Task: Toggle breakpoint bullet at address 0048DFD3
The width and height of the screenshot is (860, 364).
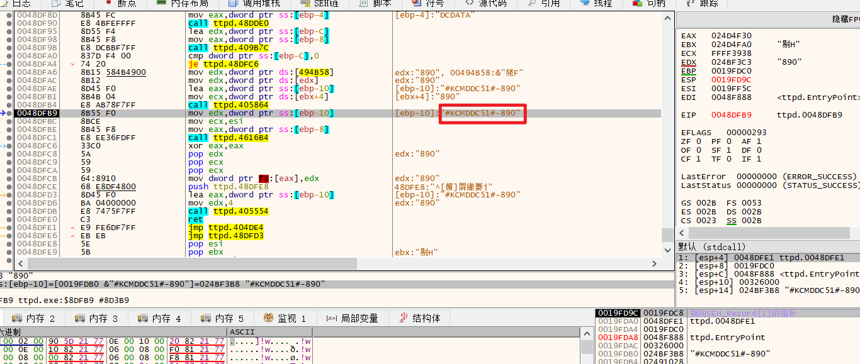Action: pos(9,195)
